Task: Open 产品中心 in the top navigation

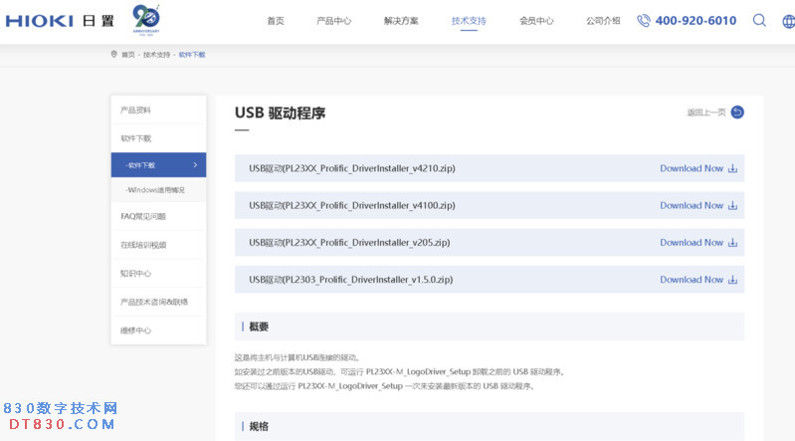Action: 333,21
